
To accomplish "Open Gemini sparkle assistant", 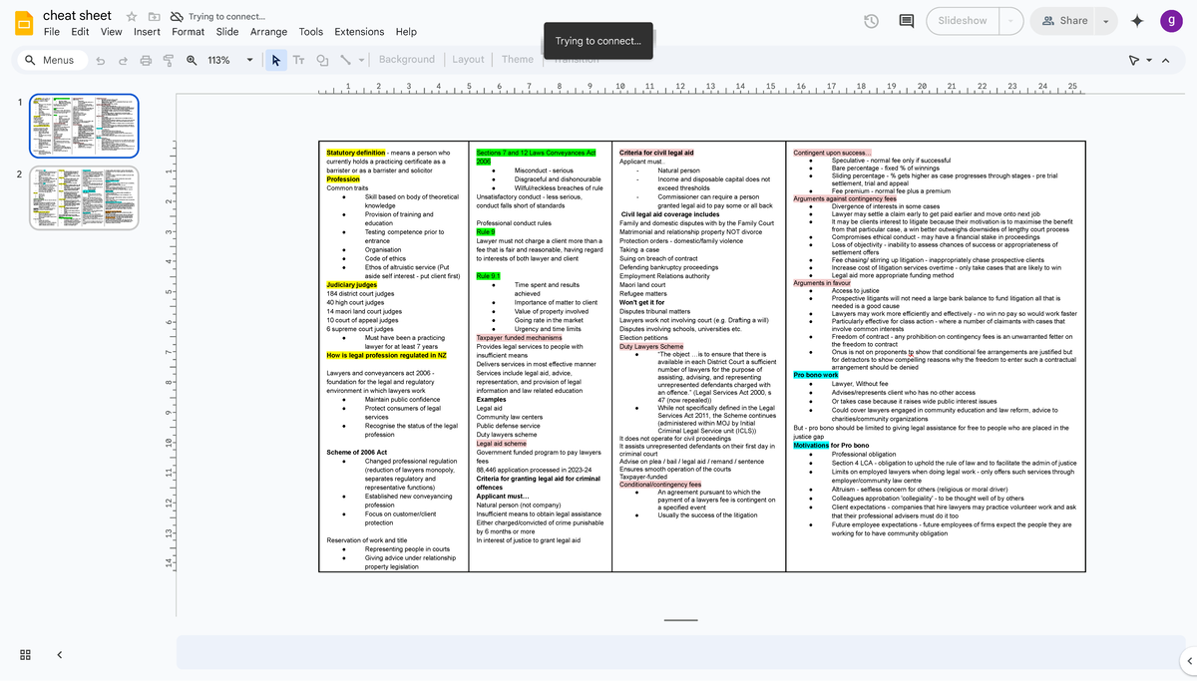I will 1138,21.
